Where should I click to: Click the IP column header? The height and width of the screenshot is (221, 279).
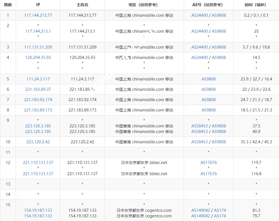pyautogui.click(x=38, y=5)
